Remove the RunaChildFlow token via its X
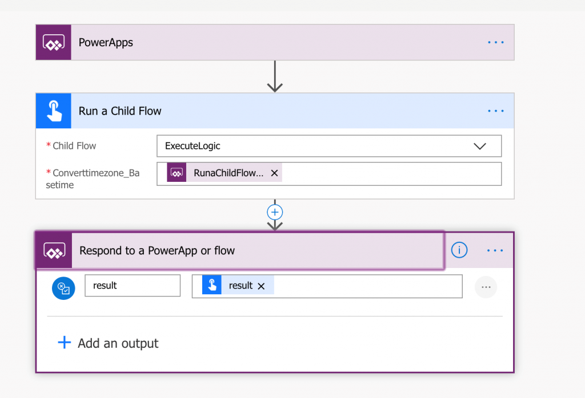 click(x=274, y=173)
